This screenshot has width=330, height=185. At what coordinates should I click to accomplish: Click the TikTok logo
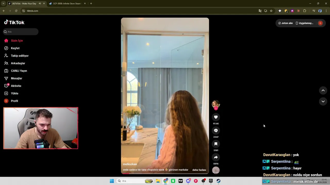(x=14, y=22)
